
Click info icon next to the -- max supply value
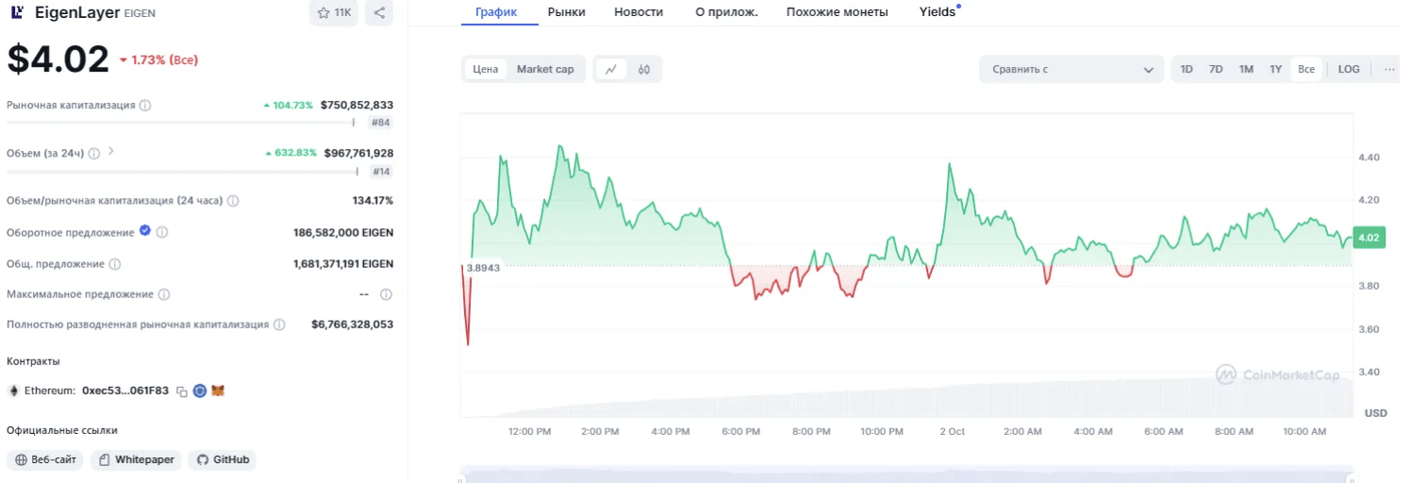(386, 294)
